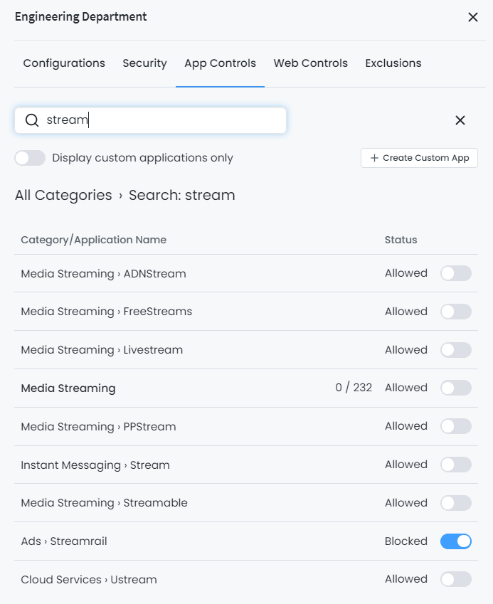Block the Streamable application
The image size is (493, 604).
pos(455,502)
